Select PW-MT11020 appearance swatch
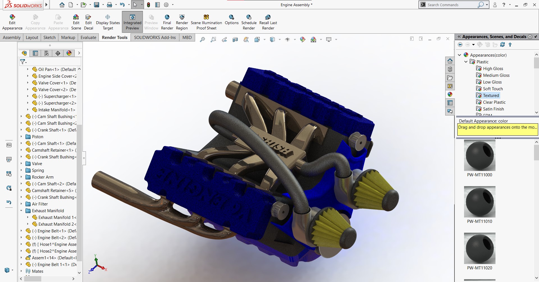The height and width of the screenshot is (282, 539). 479,248
